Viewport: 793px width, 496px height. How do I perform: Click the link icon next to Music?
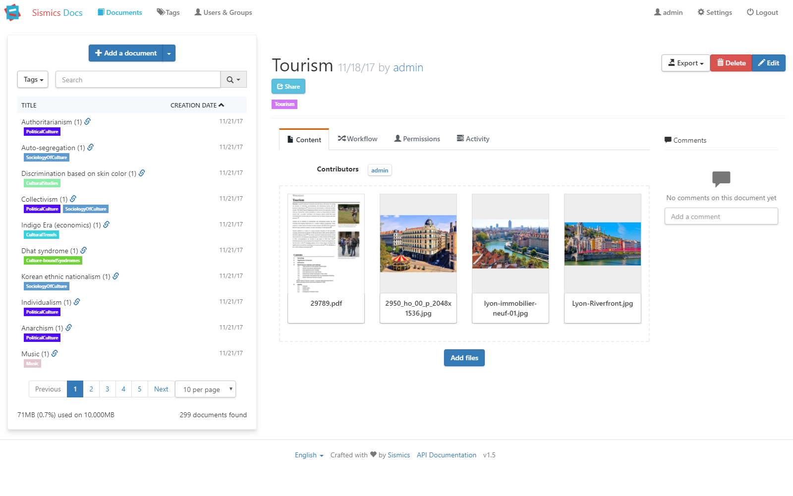tap(54, 353)
